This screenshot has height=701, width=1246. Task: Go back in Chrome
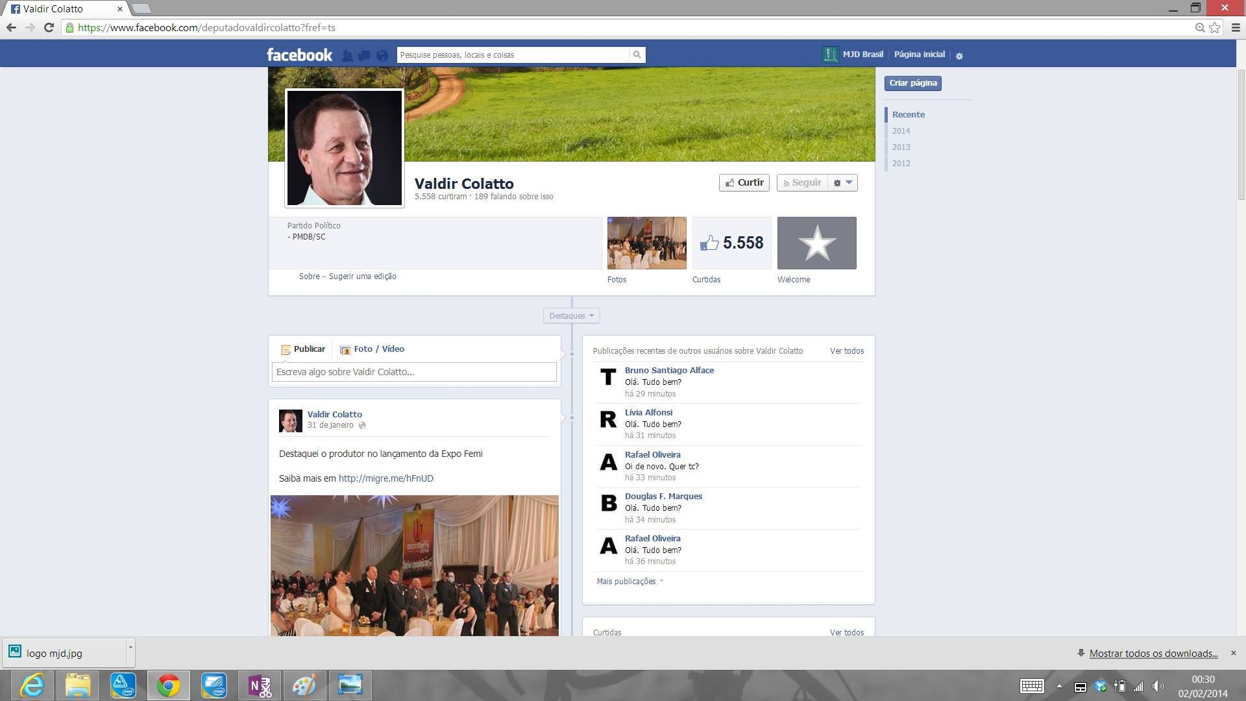[11, 27]
